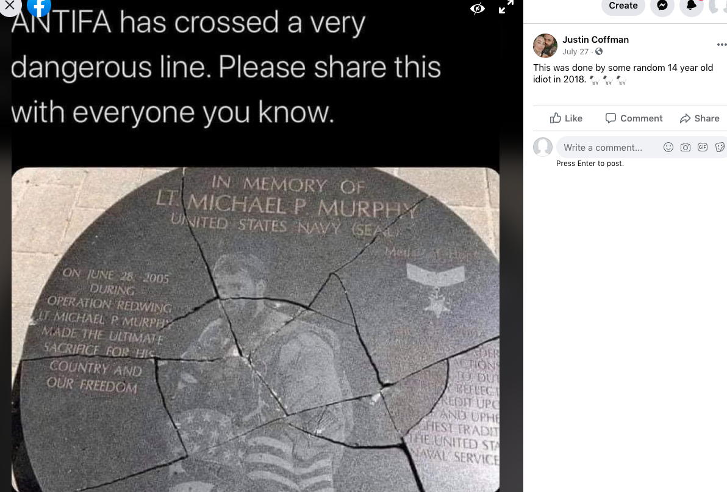Screen dimensions: 727x492
Task: Open Messenger from the top bar
Action: pyautogui.click(x=662, y=6)
